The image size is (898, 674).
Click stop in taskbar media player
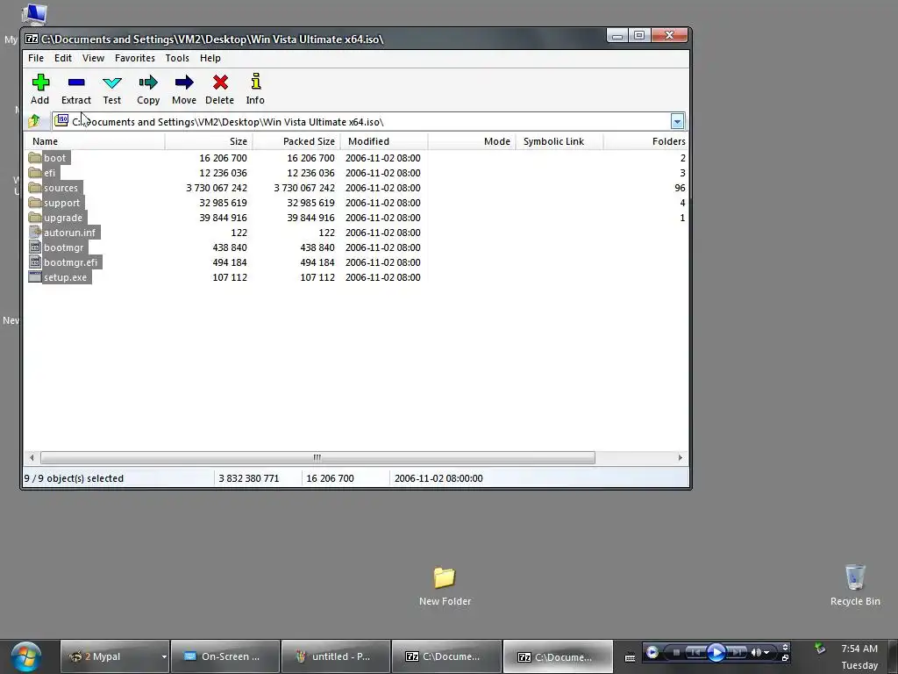click(676, 652)
